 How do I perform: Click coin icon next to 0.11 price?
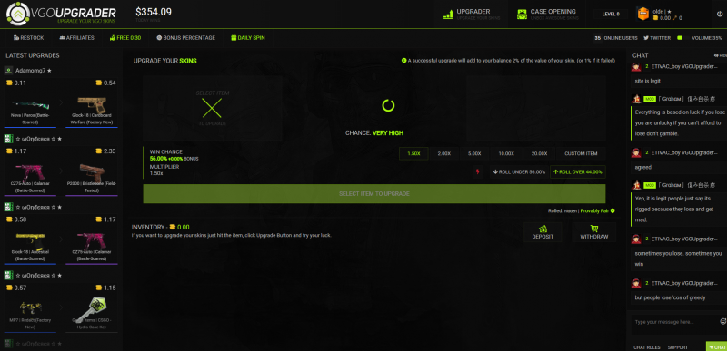click(9, 83)
